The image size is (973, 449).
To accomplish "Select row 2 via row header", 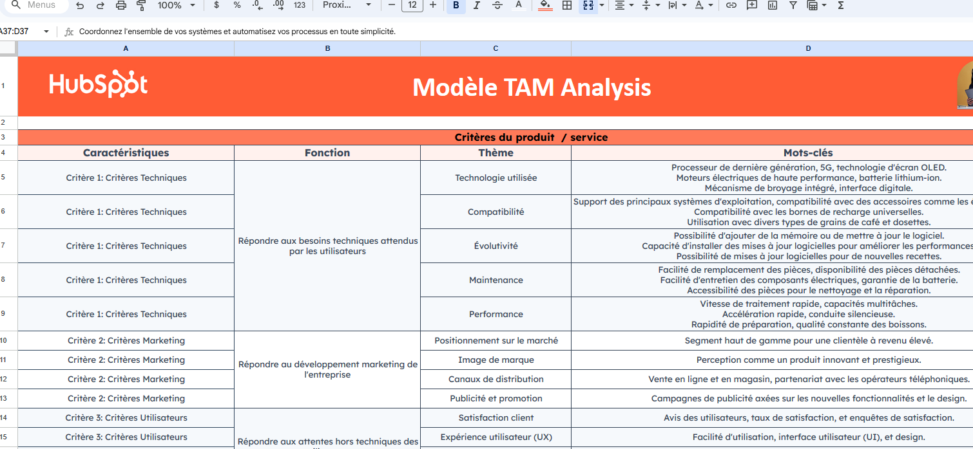I will point(8,122).
